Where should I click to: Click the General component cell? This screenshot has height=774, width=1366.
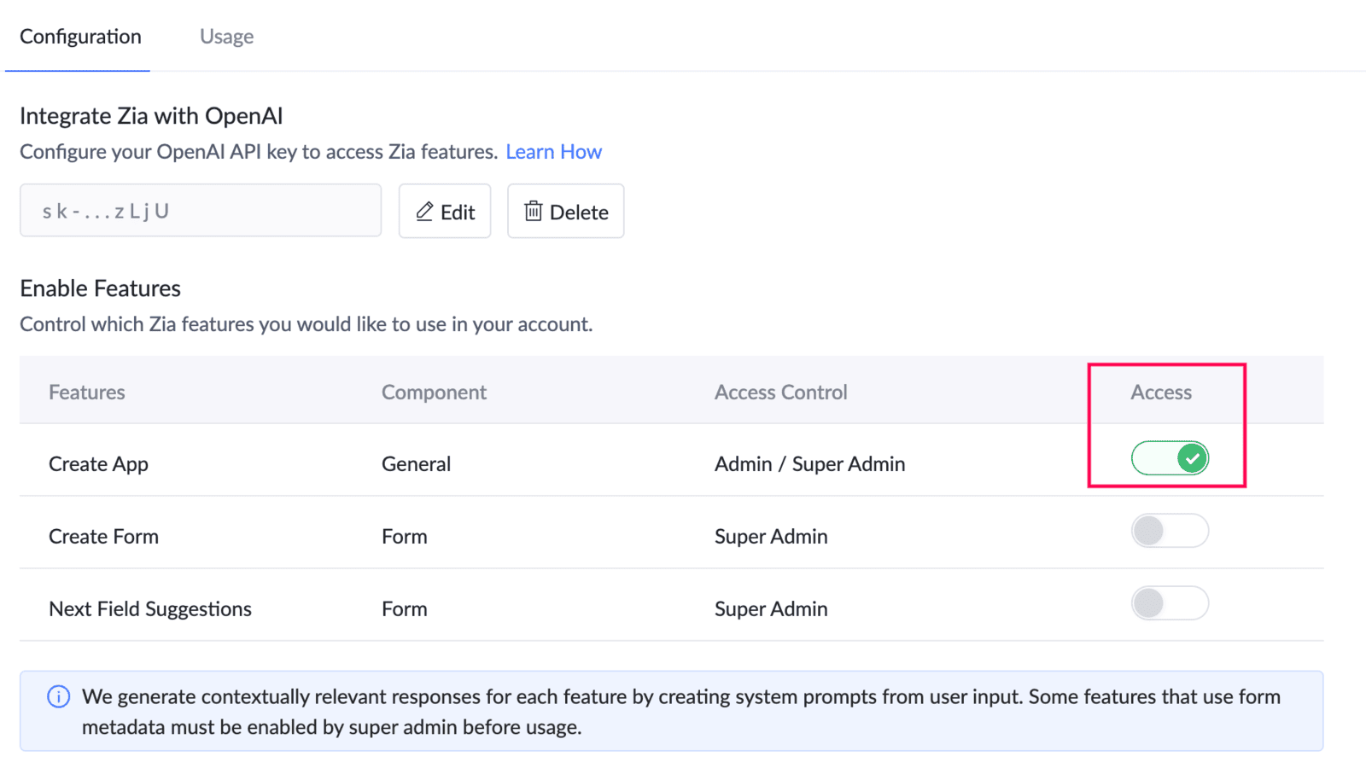pos(416,464)
